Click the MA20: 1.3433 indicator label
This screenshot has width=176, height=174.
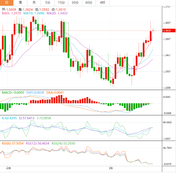[x=57, y=13]
